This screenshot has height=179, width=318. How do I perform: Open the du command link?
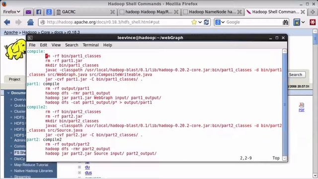(x=87, y=167)
